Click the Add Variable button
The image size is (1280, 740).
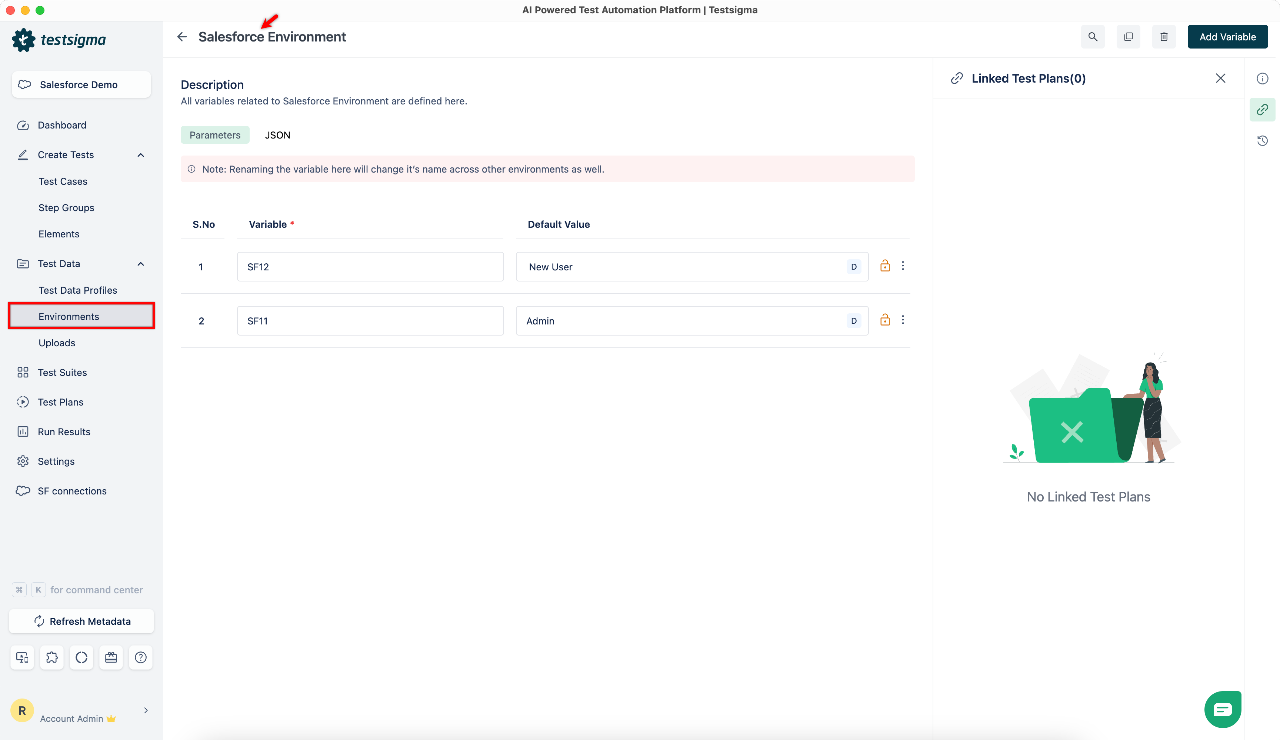(1227, 37)
